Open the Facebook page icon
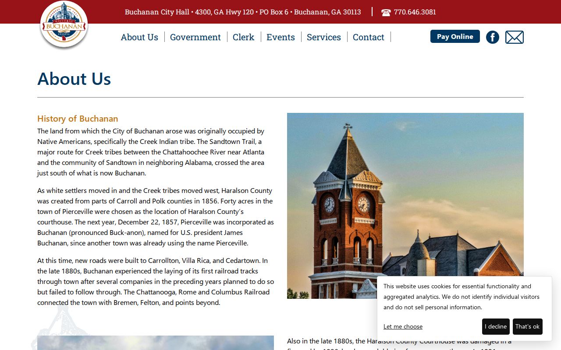561x350 pixels. tap(493, 37)
